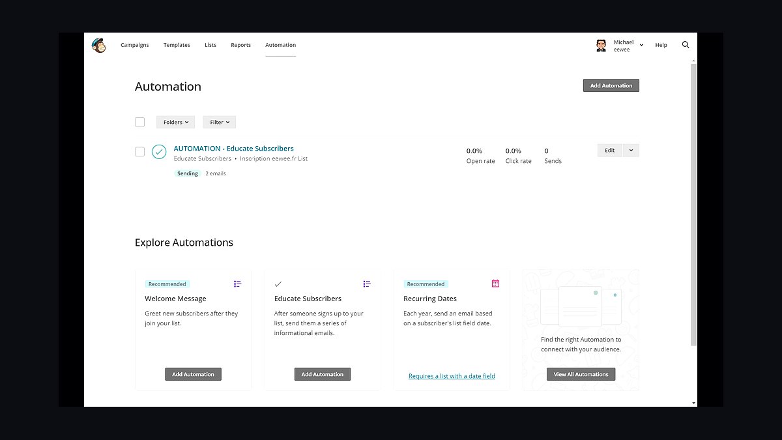Open the Folders dropdown
The height and width of the screenshot is (440, 782).
tap(175, 122)
